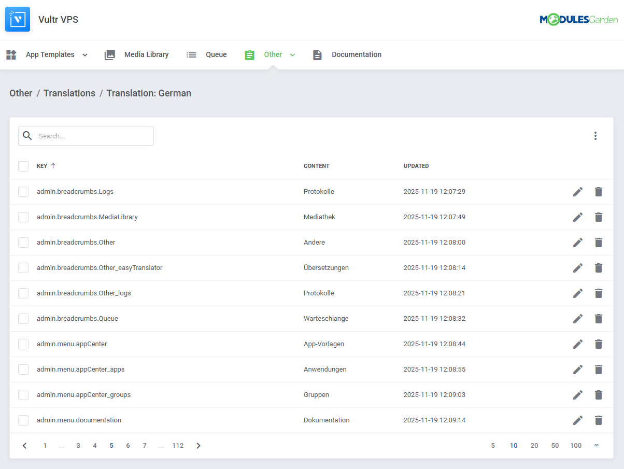624x469 pixels.
Task: Click the Queue list icon
Action: click(191, 54)
